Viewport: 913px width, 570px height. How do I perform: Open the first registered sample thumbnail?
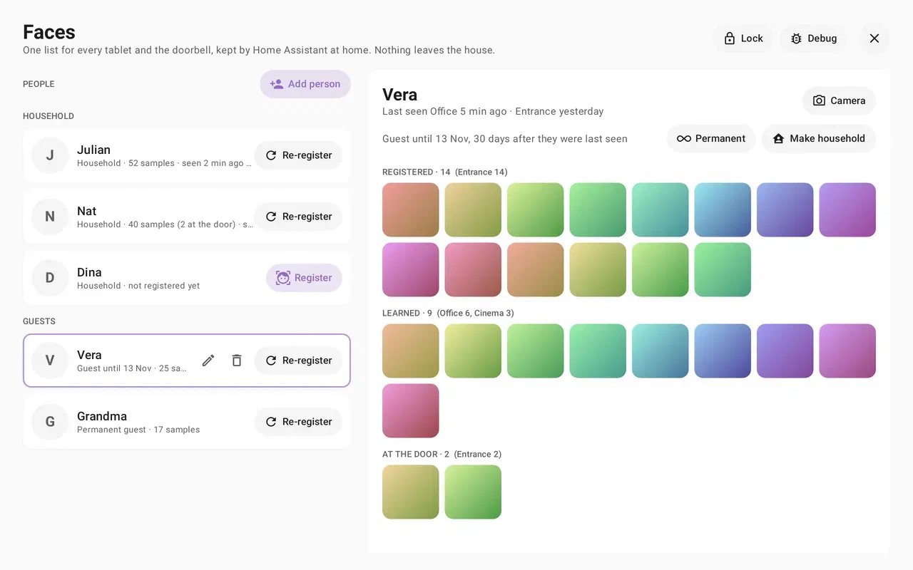click(x=411, y=209)
